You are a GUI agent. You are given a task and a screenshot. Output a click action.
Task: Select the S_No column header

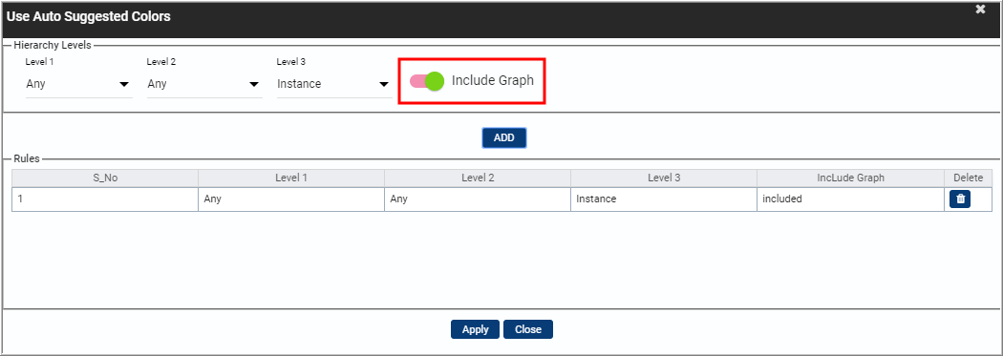coord(105,178)
